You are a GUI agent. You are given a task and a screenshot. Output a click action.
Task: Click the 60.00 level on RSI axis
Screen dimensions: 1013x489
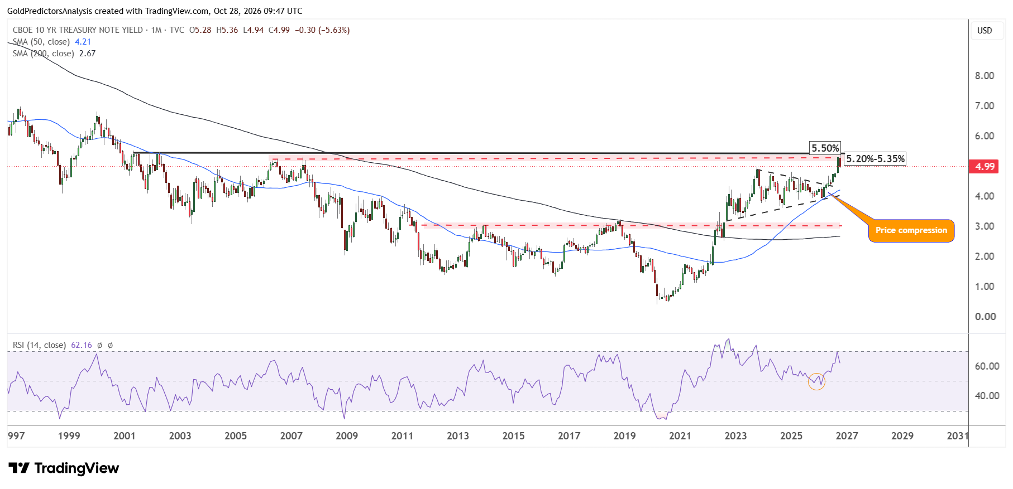click(987, 366)
